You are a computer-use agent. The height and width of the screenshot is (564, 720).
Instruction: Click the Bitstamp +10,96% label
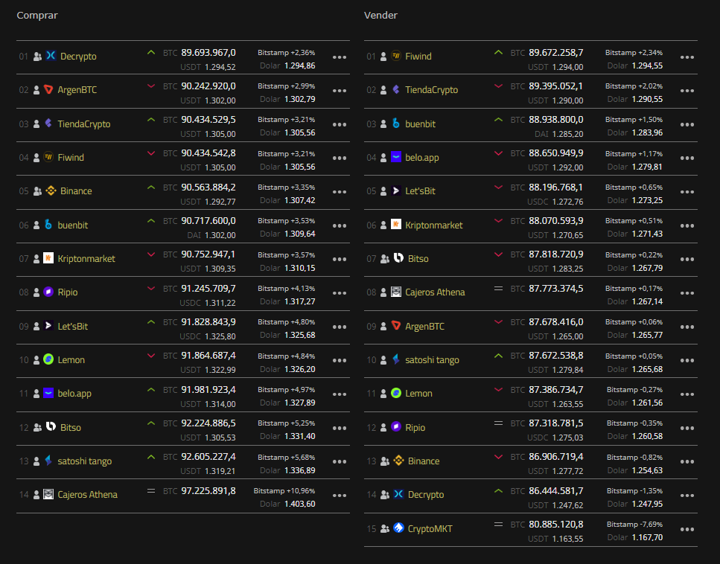(x=284, y=490)
